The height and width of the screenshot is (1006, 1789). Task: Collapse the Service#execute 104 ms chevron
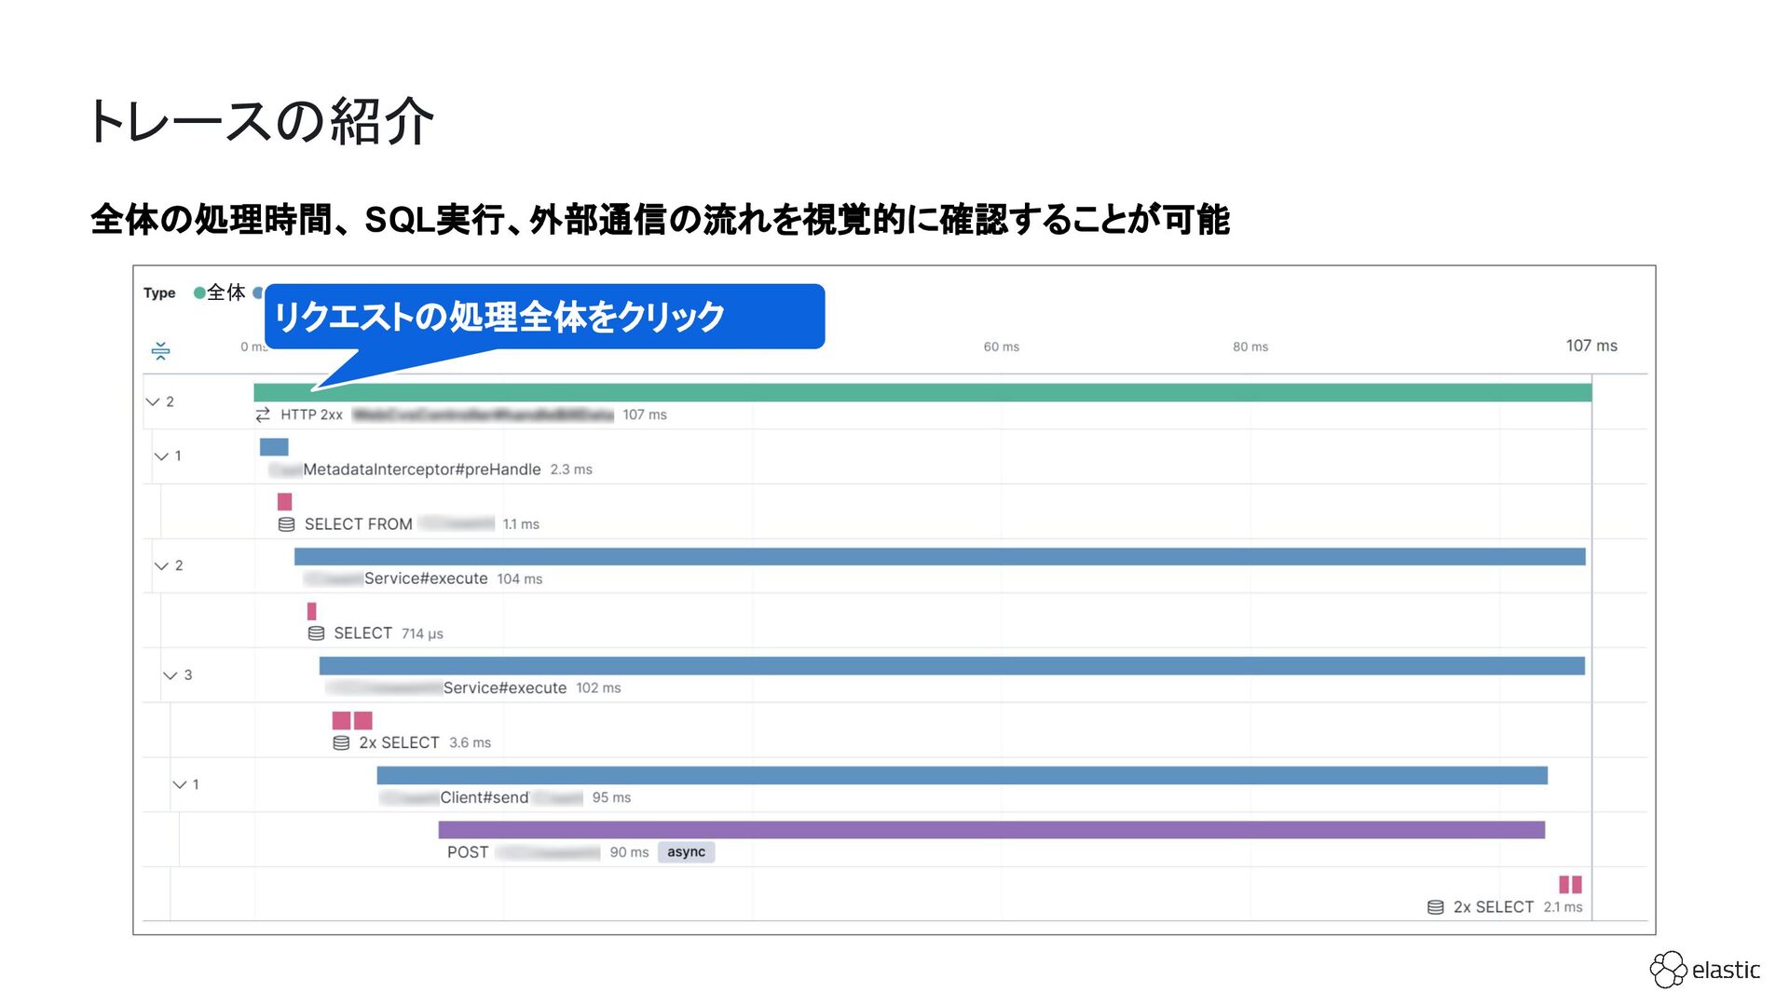click(161, 565)
